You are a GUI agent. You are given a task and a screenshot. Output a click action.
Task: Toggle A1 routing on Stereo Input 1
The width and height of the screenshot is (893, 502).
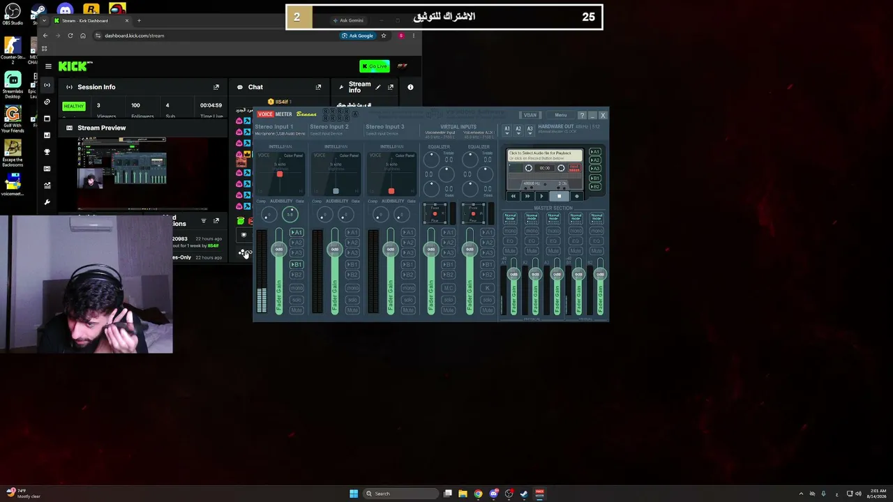(x=297, y=233)
